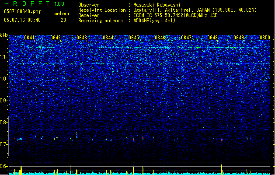Click the Observer label

pos(89,5)
